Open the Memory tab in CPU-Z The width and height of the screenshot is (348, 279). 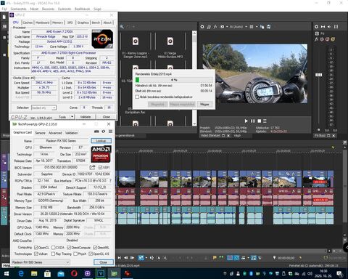pyautogui.click(x=57, y=23)
